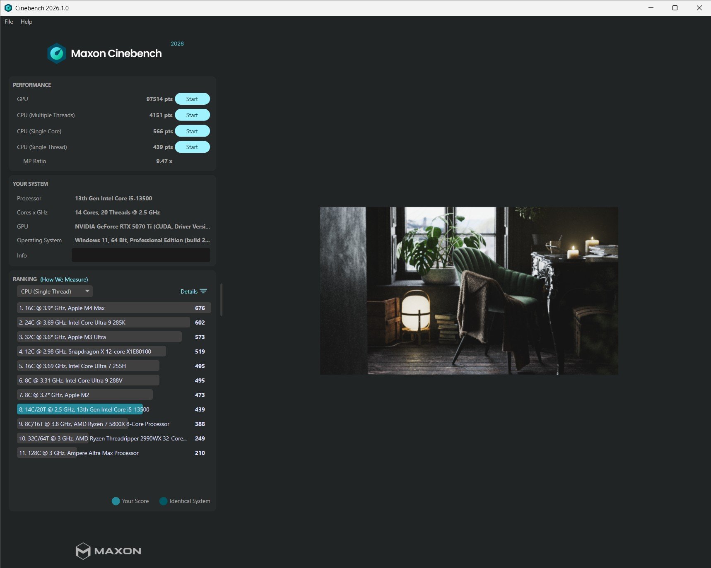This screenshot has height=568, width=711.
Task: Click the 676 score value
Action: click(x=200, y=308)
